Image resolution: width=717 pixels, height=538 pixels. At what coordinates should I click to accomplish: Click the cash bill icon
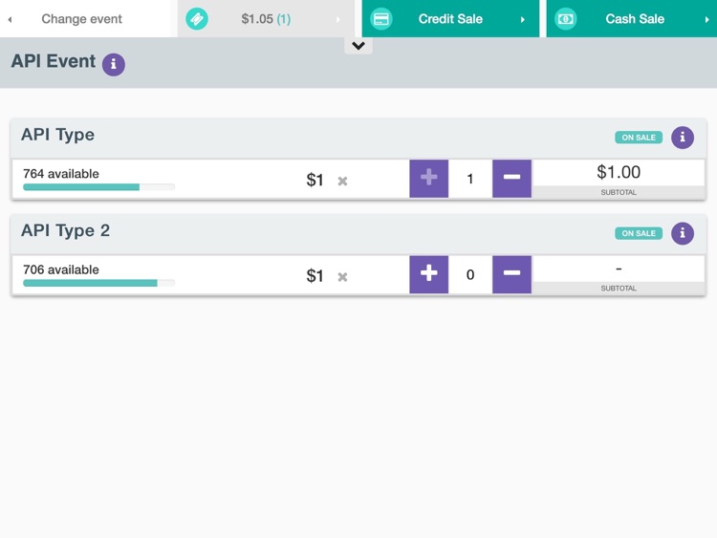(566, 19)
